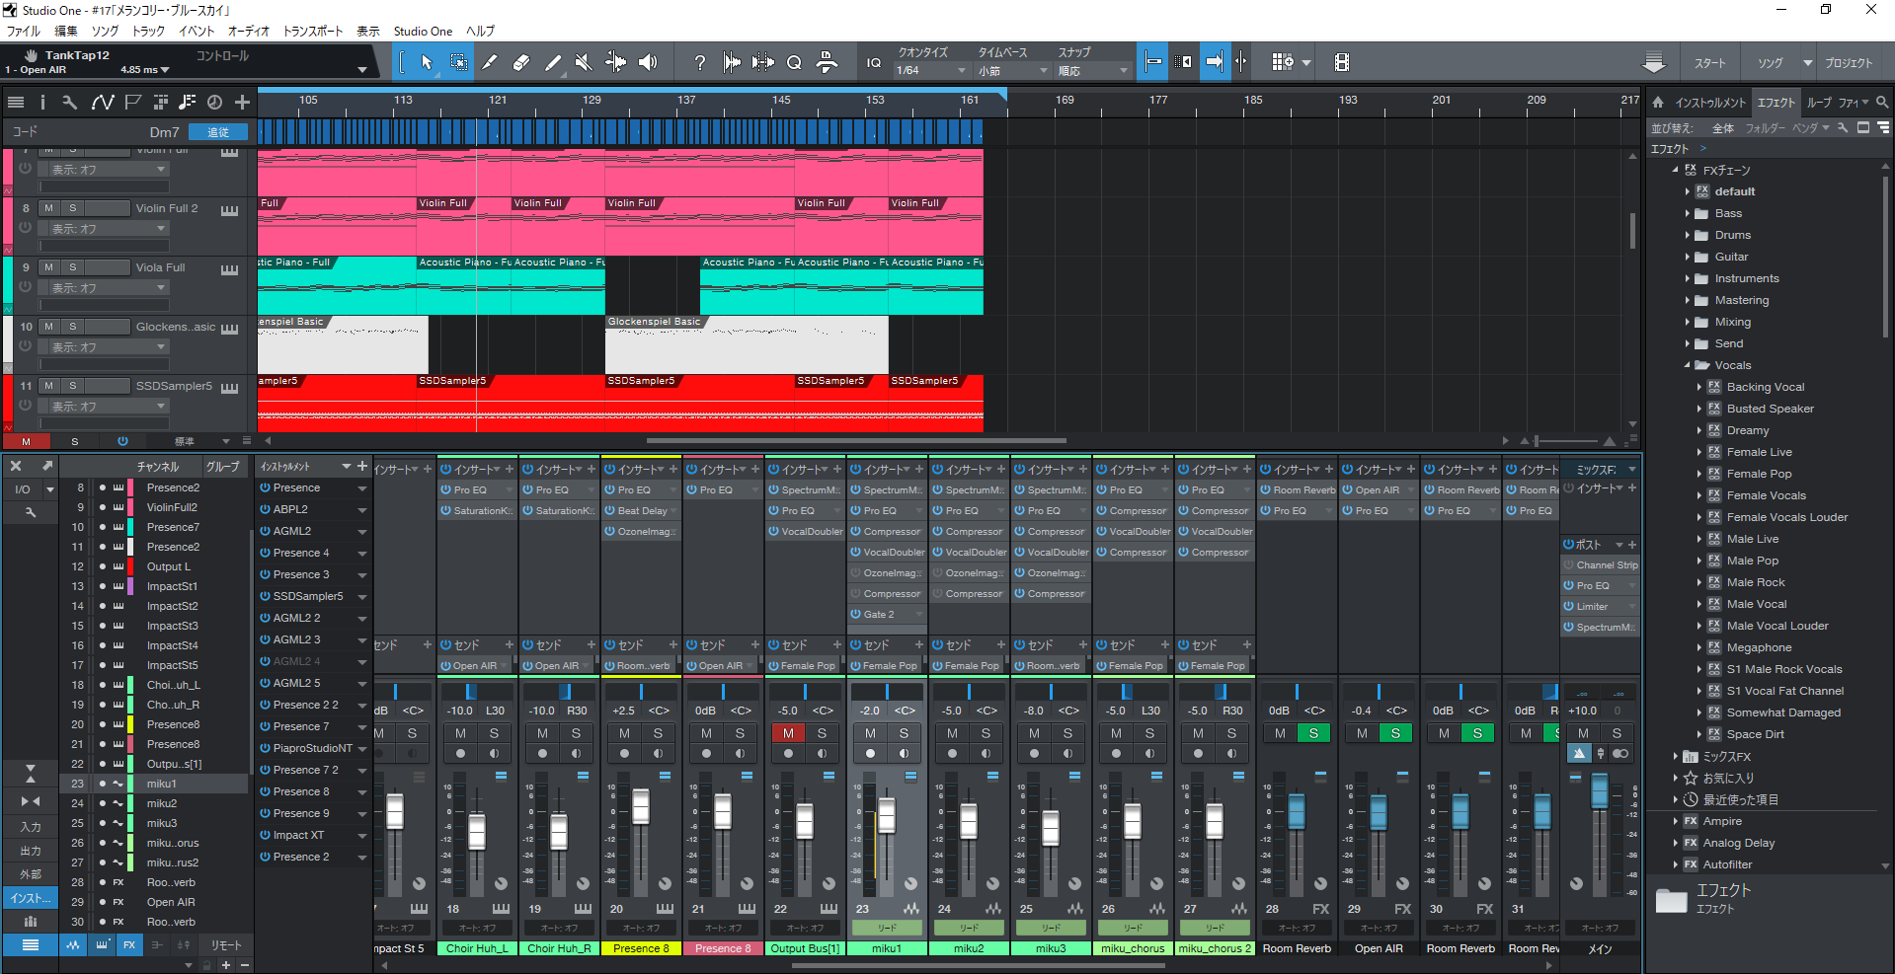Viewport: 1895px width, 974px height.
Task: Select the Listen speaker tool
Action: click(648, 62)
